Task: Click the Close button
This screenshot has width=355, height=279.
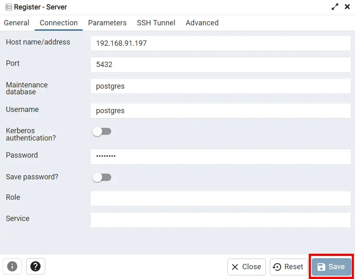Action: (x=247, y=267)
